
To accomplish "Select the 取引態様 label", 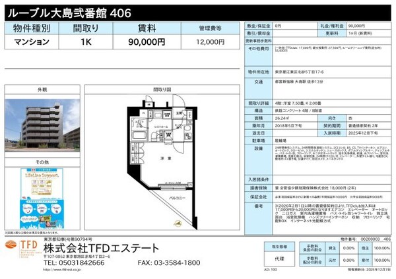I will tap(279, 247).
